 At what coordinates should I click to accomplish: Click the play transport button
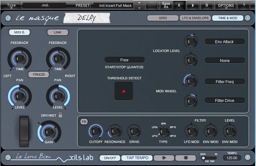[164, 158]
